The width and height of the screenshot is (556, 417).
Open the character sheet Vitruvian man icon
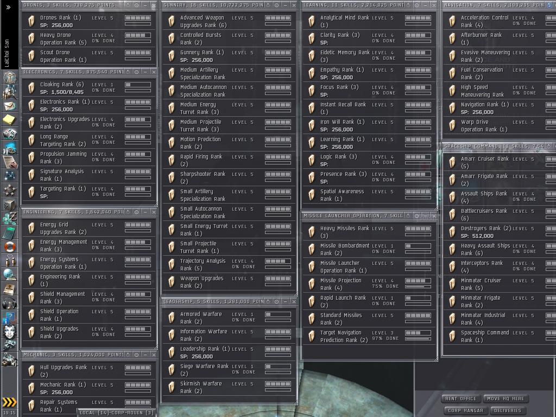point(10,77)
